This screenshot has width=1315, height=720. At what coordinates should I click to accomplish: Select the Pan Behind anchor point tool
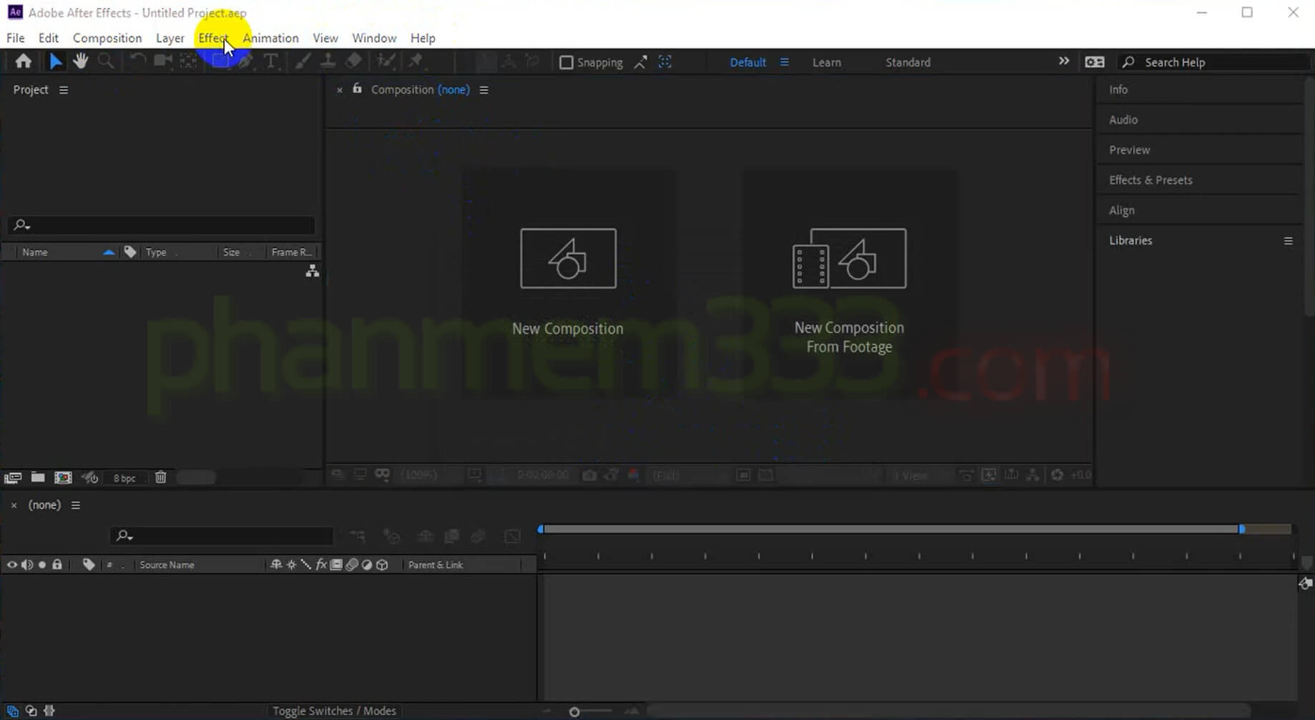pyautogui.click(x=189, y=61)
